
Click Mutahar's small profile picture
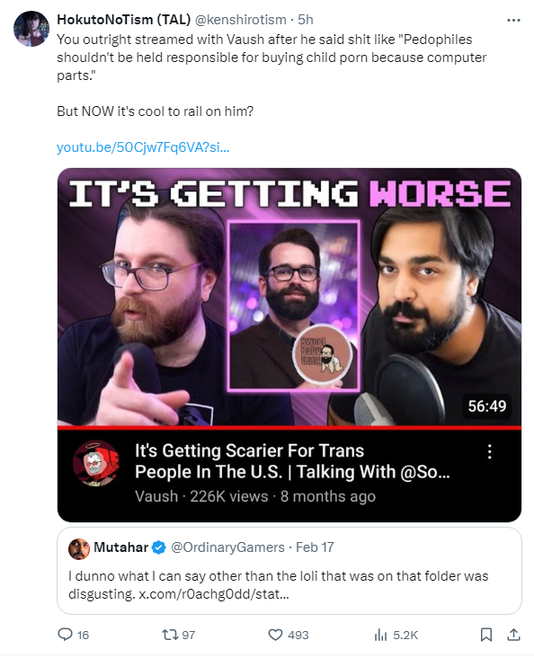pos(79,548)
